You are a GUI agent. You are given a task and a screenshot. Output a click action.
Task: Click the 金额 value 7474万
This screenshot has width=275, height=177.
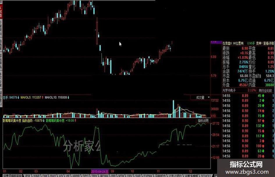[x=243, y=71]
